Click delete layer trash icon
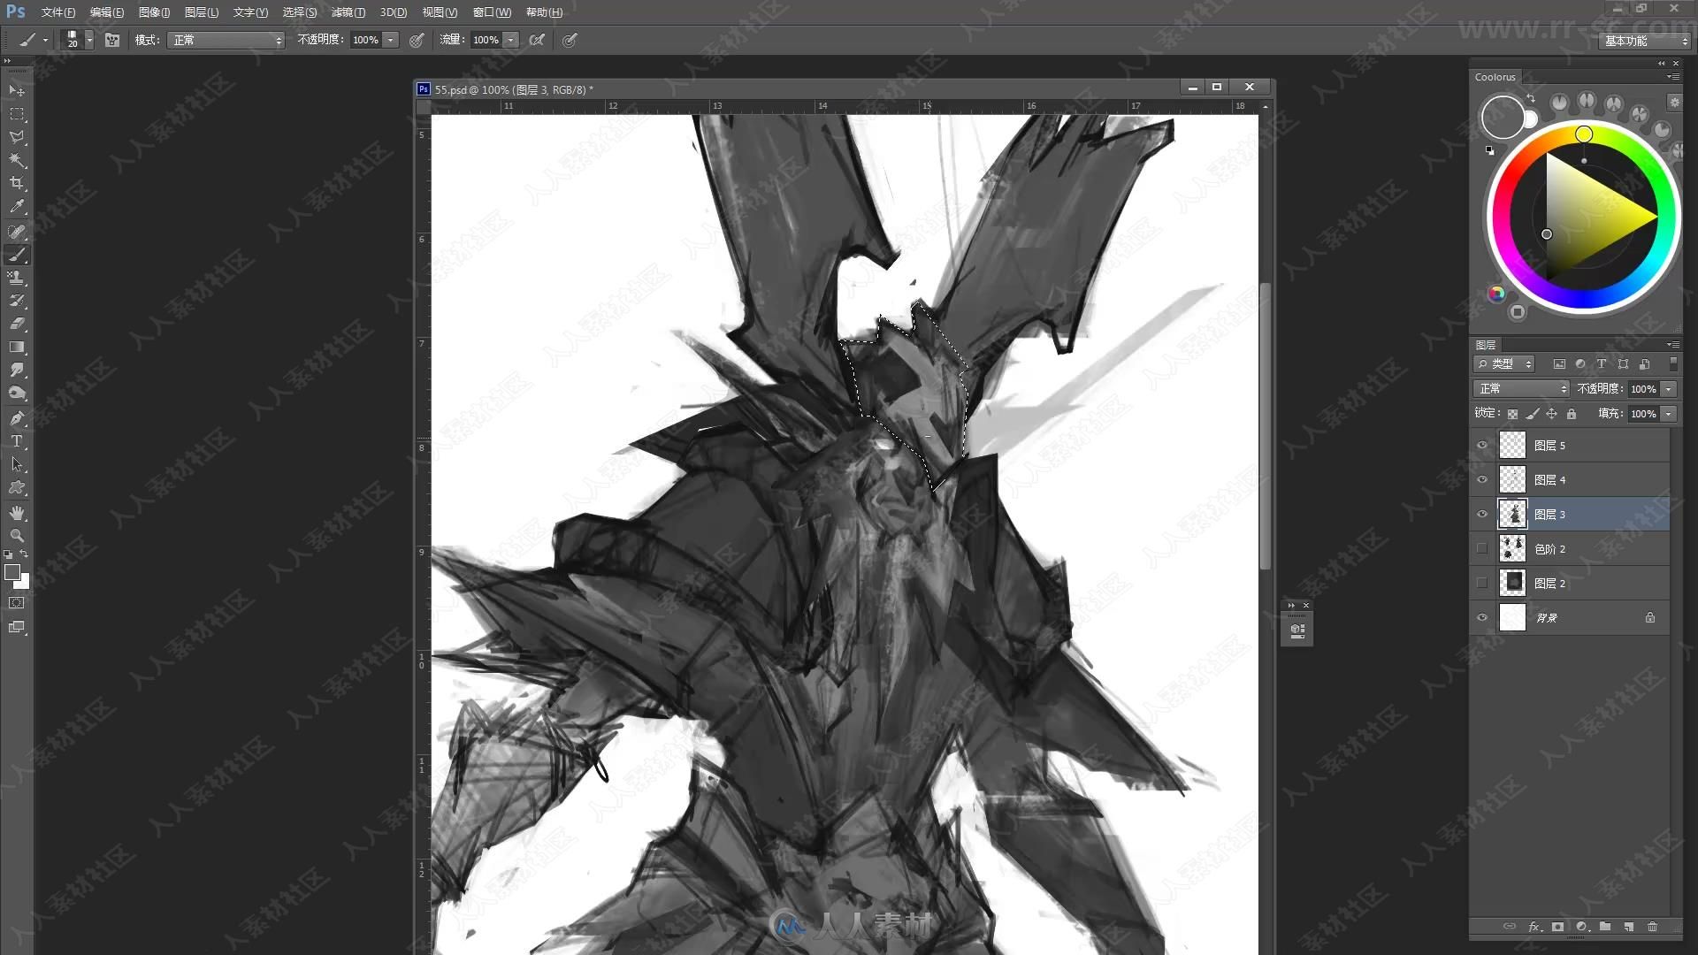The height and width of the screenshot is (955, 1698). [x=1652, y=927]
